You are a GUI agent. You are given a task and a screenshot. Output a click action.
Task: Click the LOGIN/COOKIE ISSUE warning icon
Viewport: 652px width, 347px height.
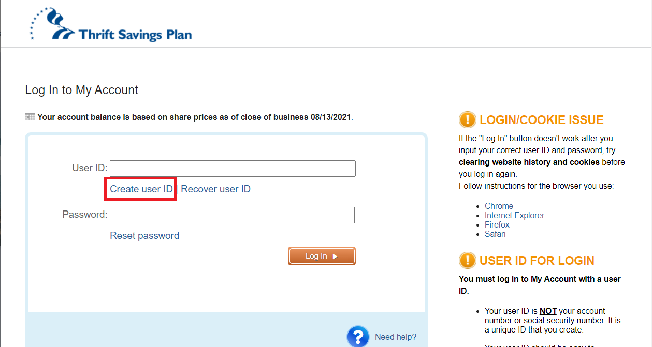pos(467,119)
